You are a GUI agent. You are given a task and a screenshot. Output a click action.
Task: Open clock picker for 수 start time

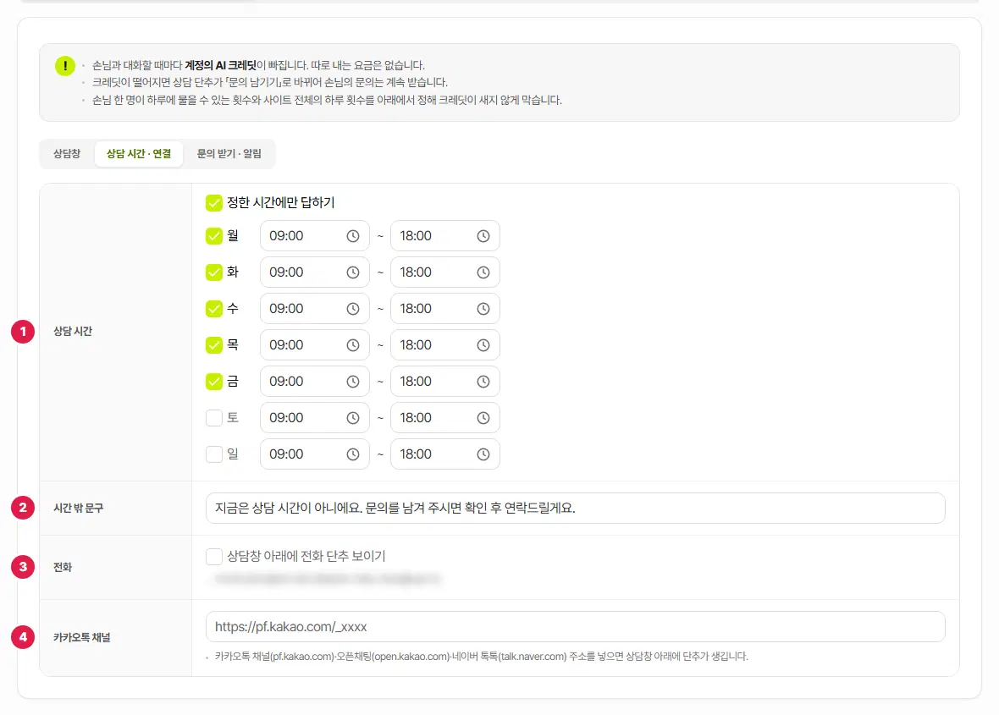[x=353, y=309]
